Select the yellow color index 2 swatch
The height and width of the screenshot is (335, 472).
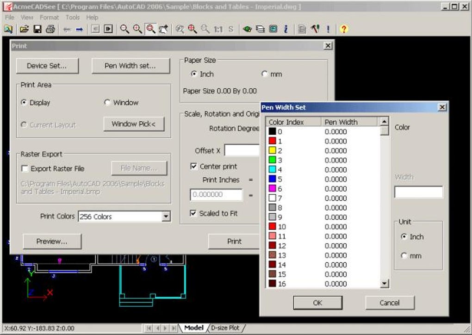point(272,150)
